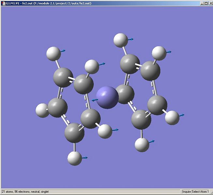Viewport: 213px width, 195px height.
Task: Close the fe2.out molecule window
Action: [x=210, y=3]
